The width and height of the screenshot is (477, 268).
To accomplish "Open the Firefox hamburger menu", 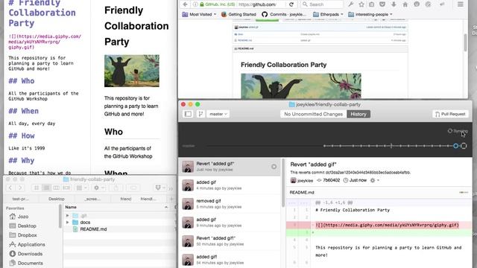I will 461,4.
